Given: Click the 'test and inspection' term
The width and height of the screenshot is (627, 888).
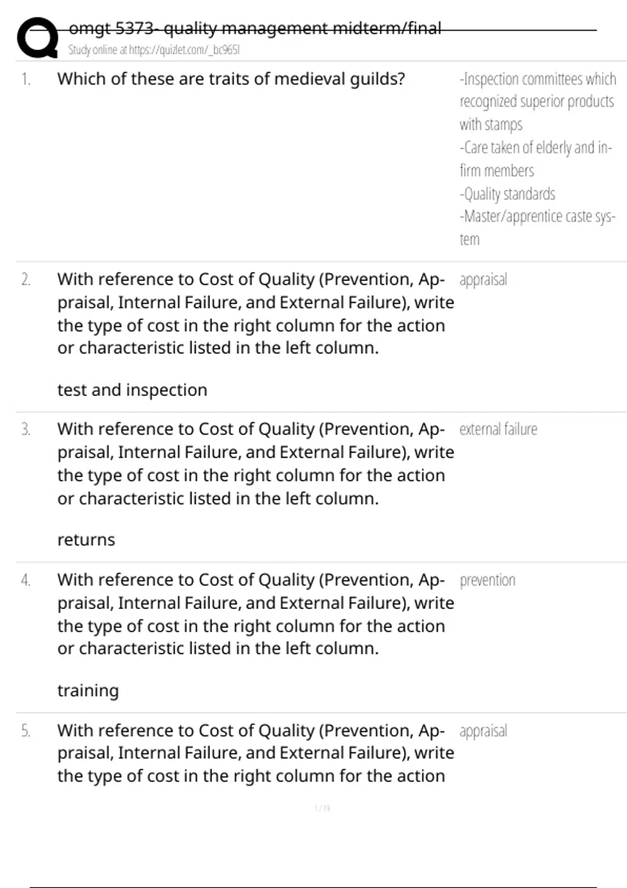Looking at the screenshot, I should tap(132, 390).
